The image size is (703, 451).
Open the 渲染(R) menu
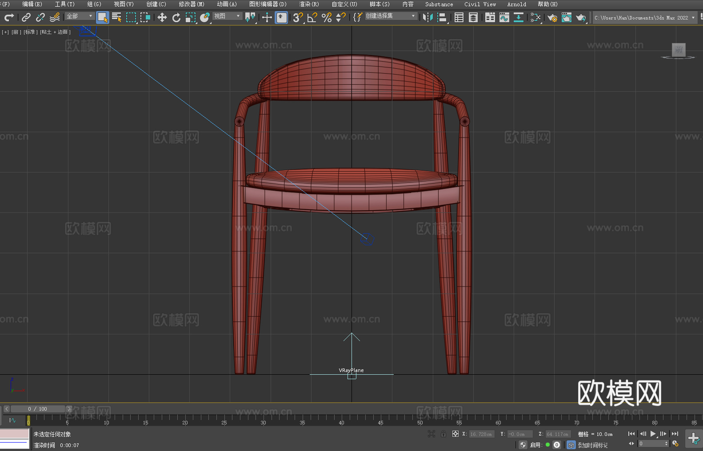[x=309, y=4]
